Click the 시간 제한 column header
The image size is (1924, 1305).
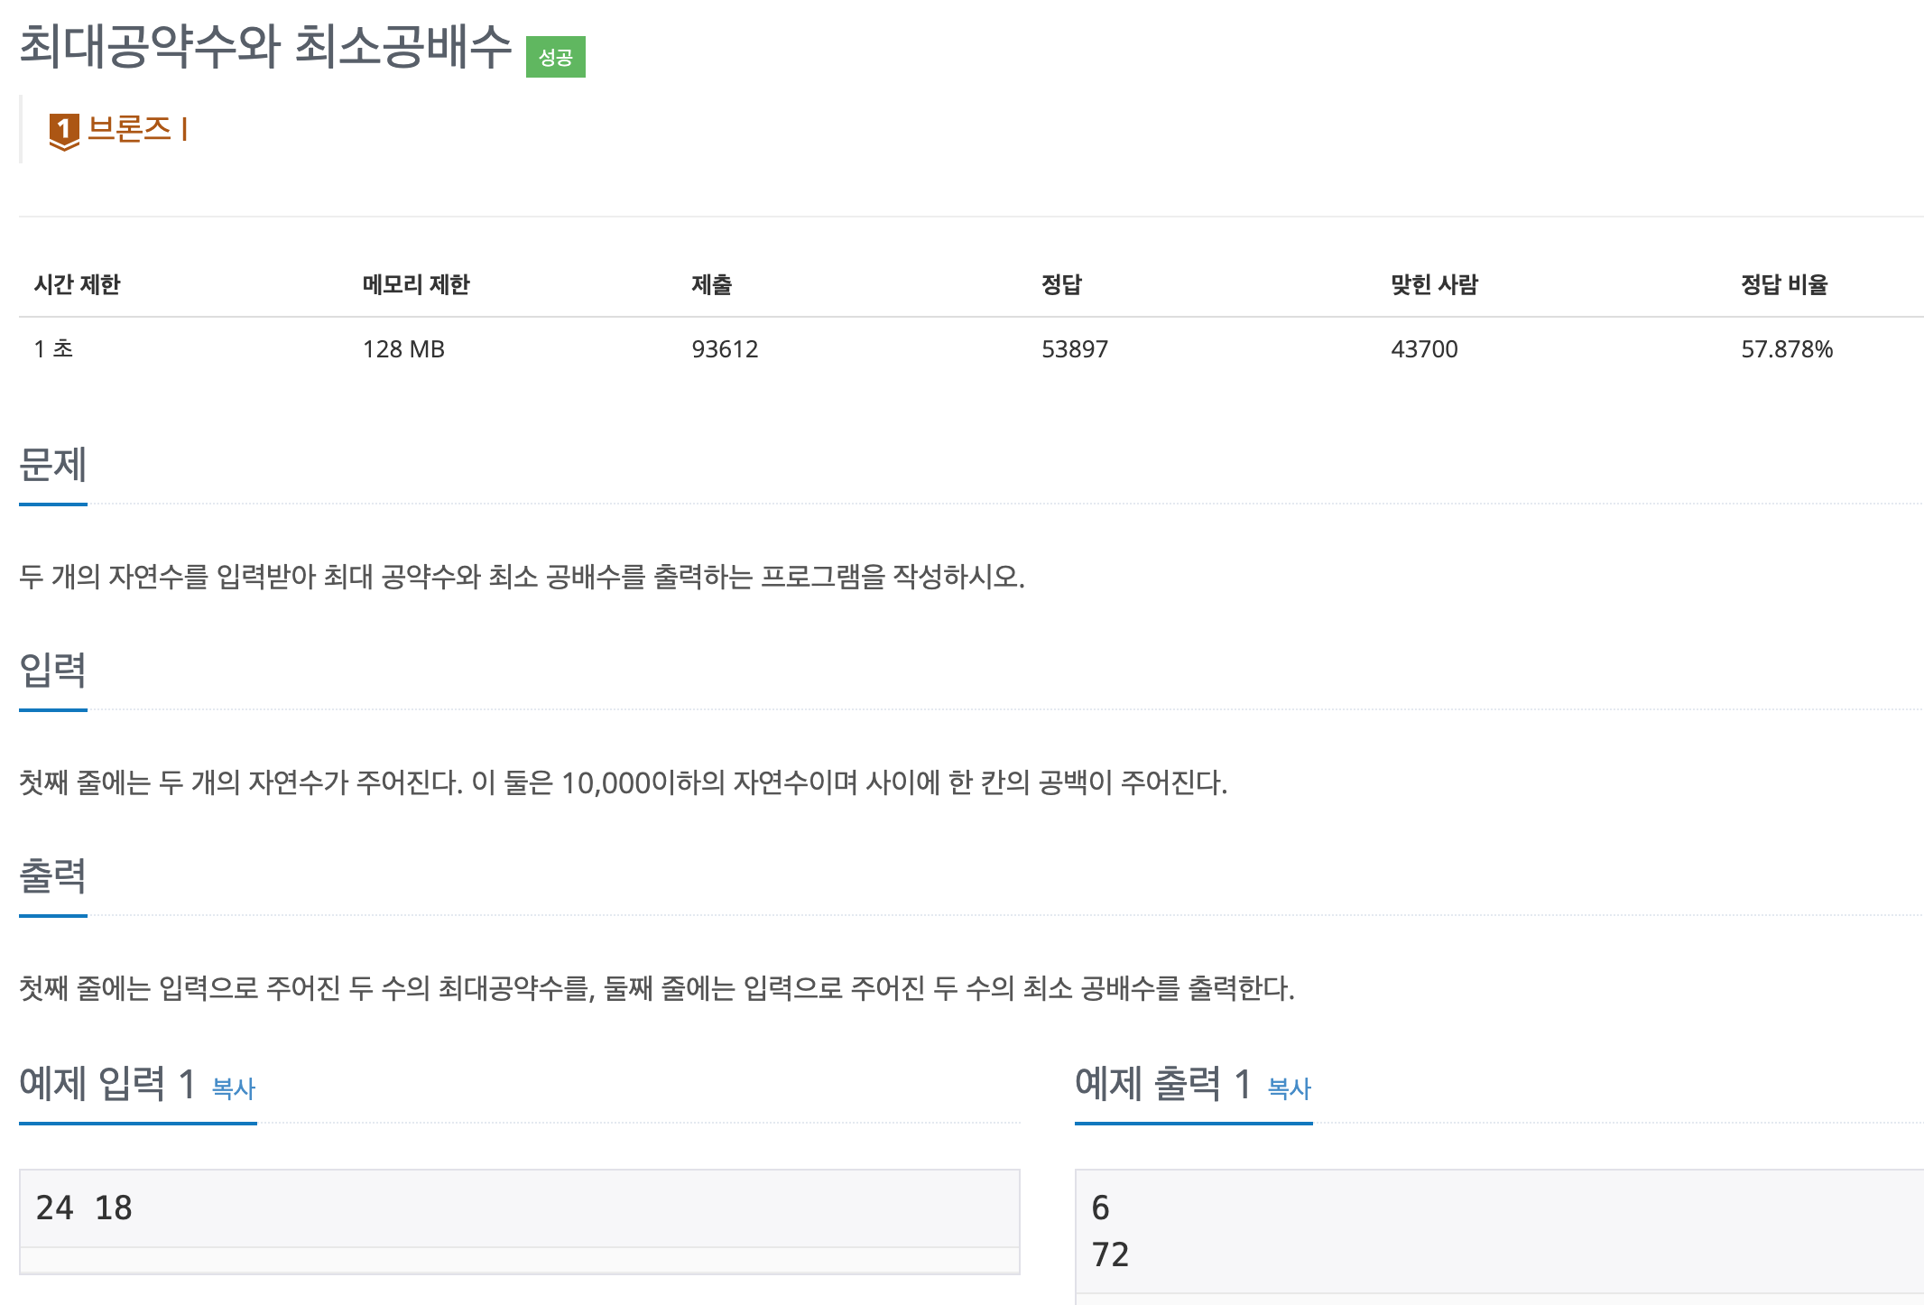click(x=78, y=284)
